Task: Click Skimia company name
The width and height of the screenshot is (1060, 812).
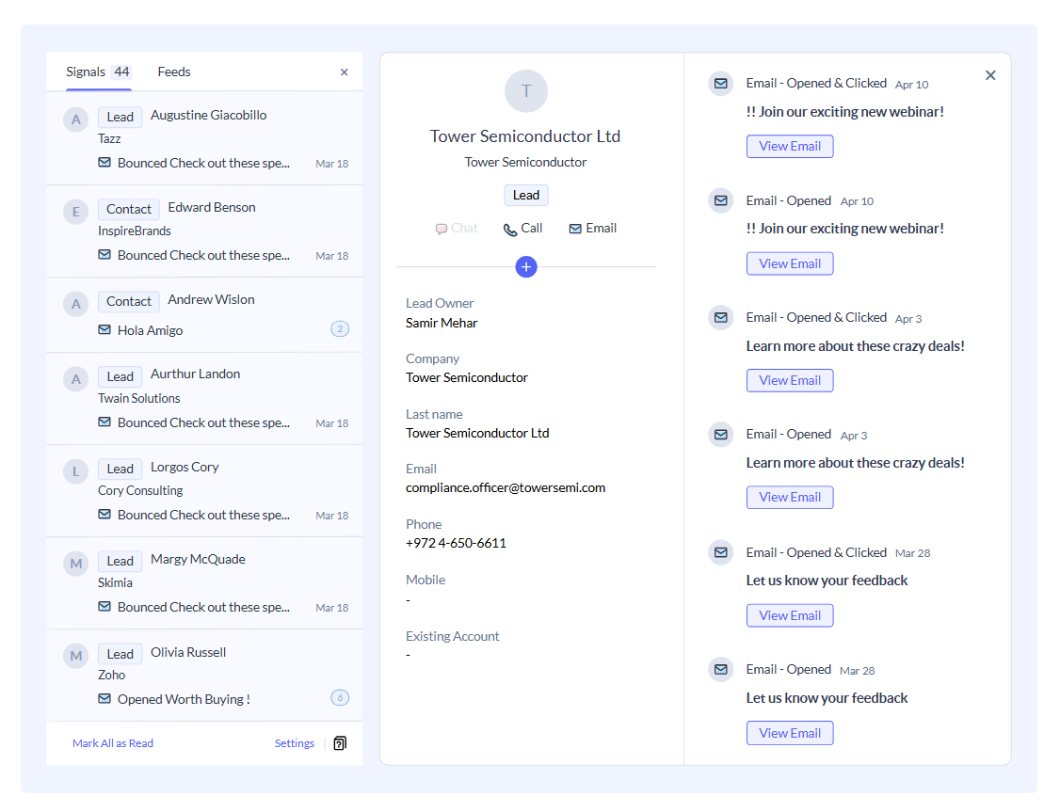Action: point(115,583)
